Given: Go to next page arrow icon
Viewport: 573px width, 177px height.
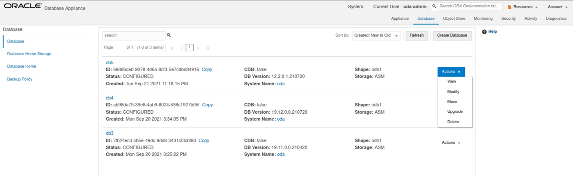Looking at the screenshot, I should pos(198,48).
